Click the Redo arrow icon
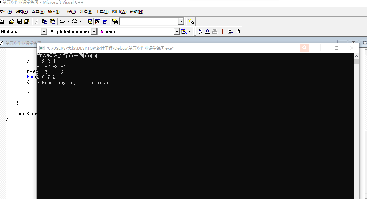This screenshot has height=199, width=367. 75,21
